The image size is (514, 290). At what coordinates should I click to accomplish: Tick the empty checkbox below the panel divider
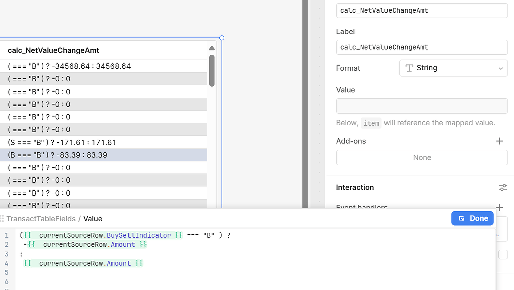[503, 254]
